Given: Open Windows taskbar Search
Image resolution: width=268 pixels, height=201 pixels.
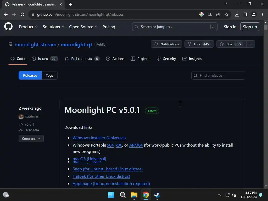Looking at the screenshot, I should [x=122, y=195].
